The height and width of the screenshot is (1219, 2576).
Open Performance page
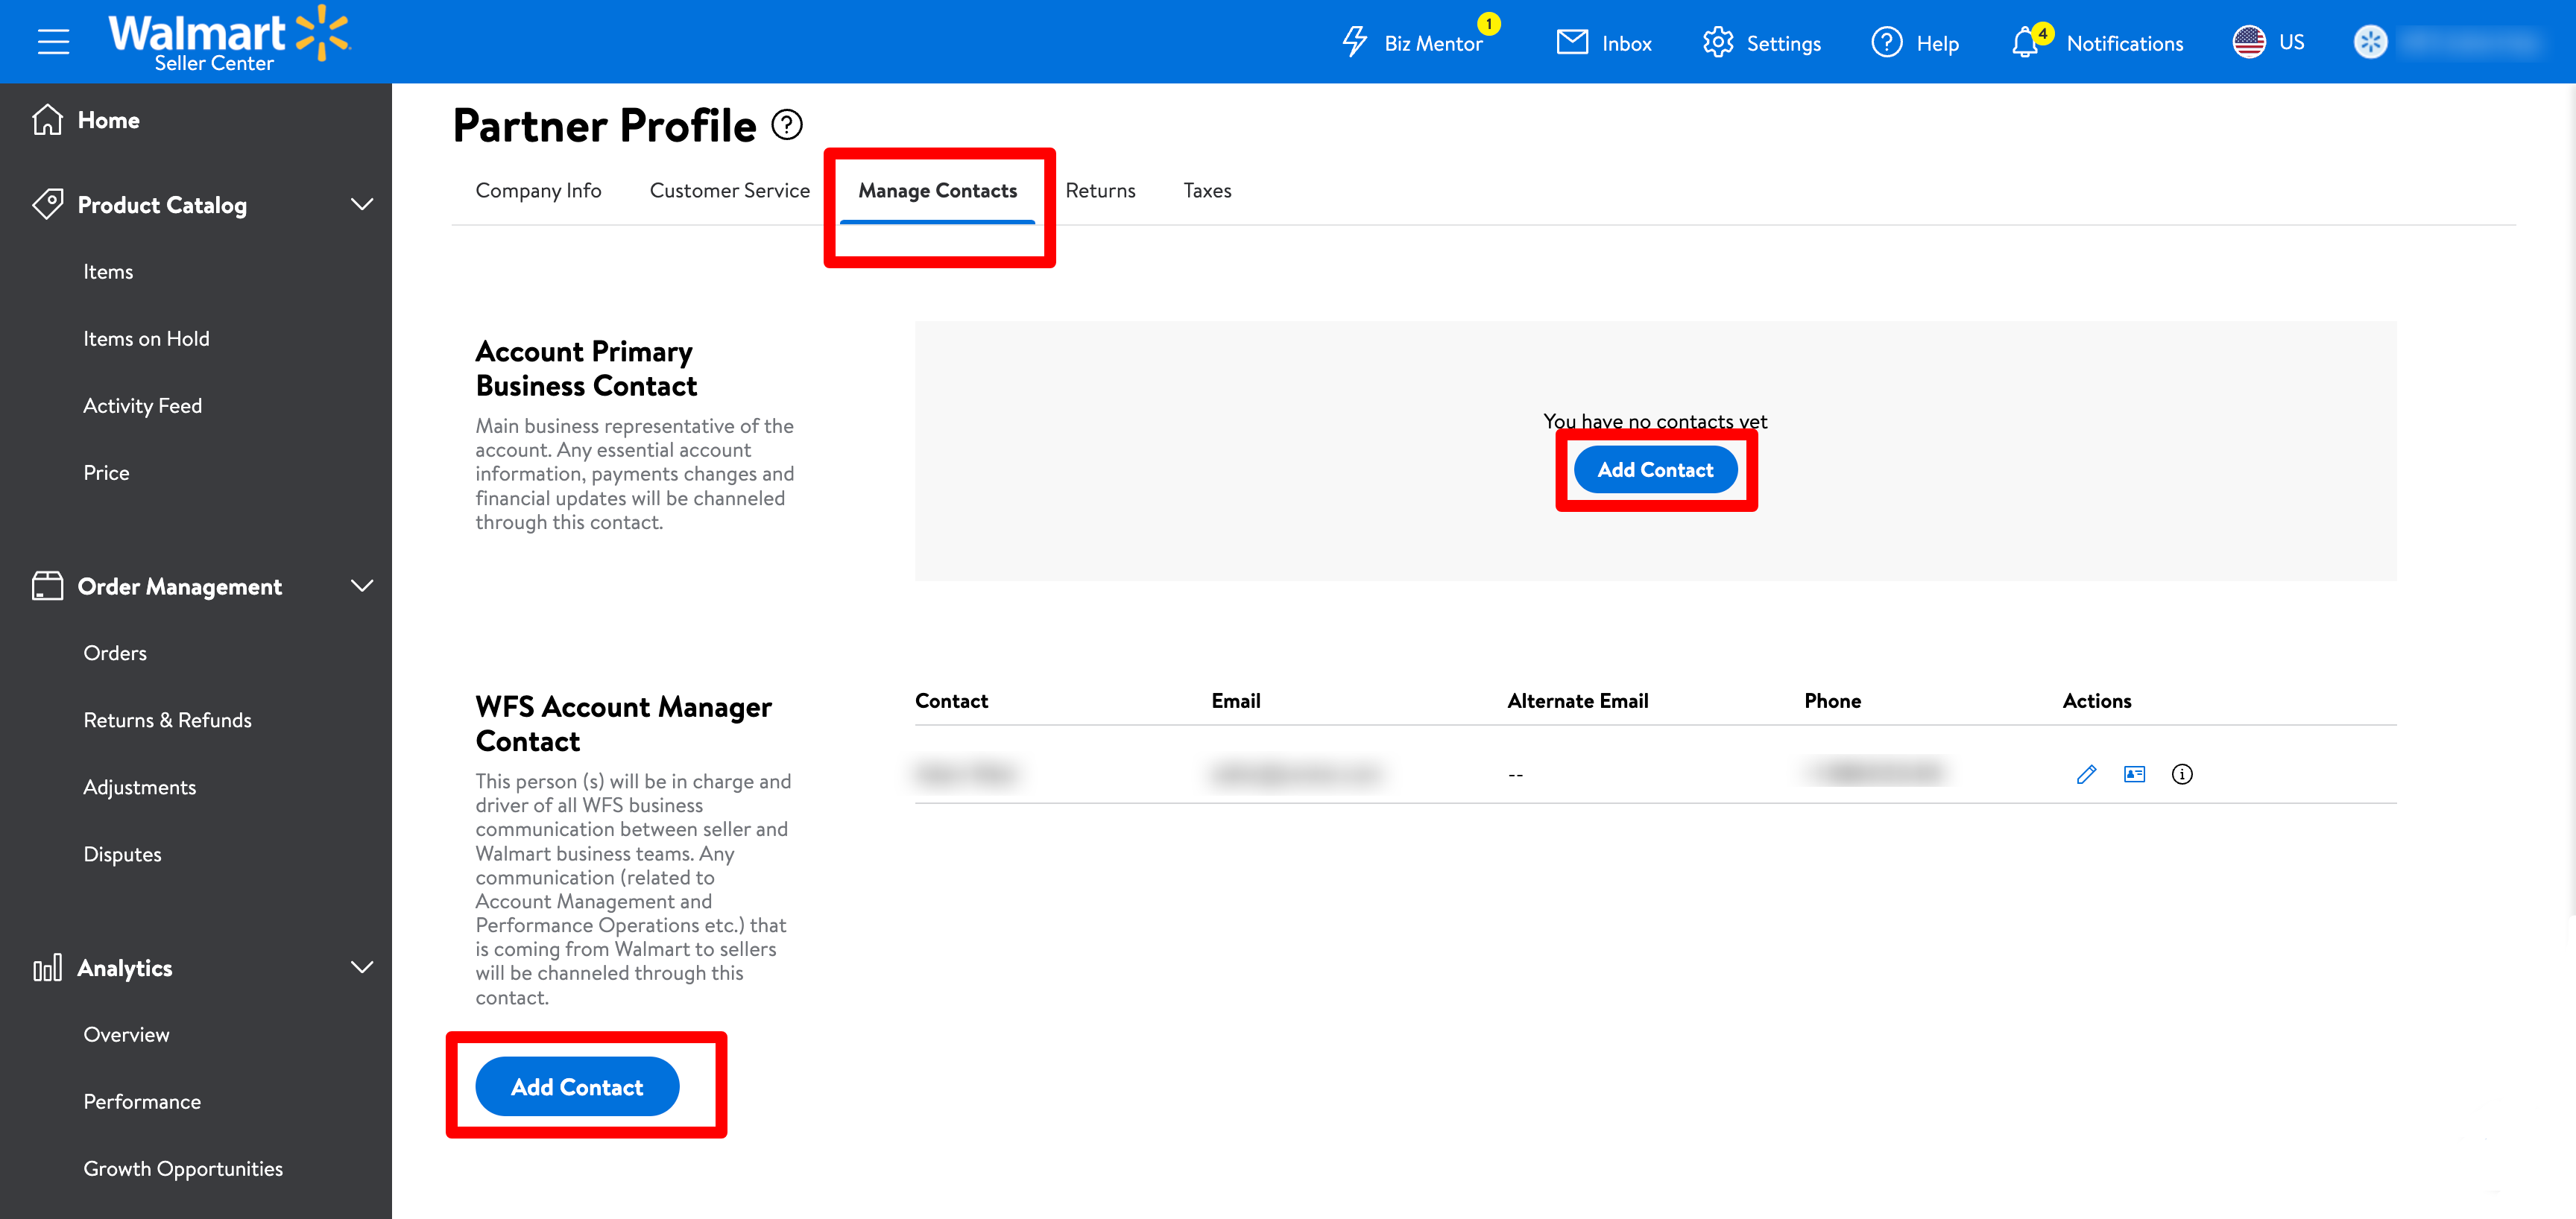point(142,1101)
